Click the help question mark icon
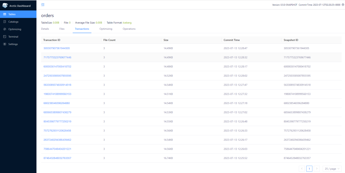Screen dimensions: 345x173 pos(343,5)
